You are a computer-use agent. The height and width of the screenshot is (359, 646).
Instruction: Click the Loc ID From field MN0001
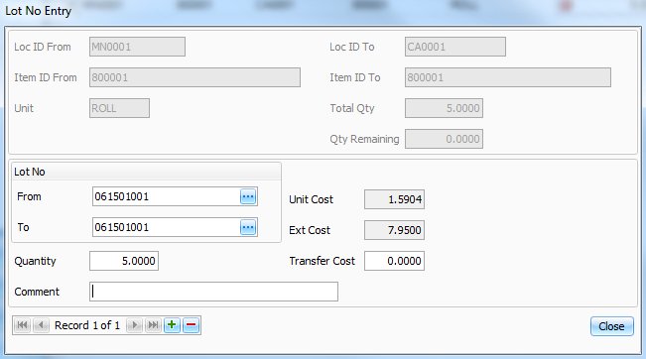click(x=137, y=47)
